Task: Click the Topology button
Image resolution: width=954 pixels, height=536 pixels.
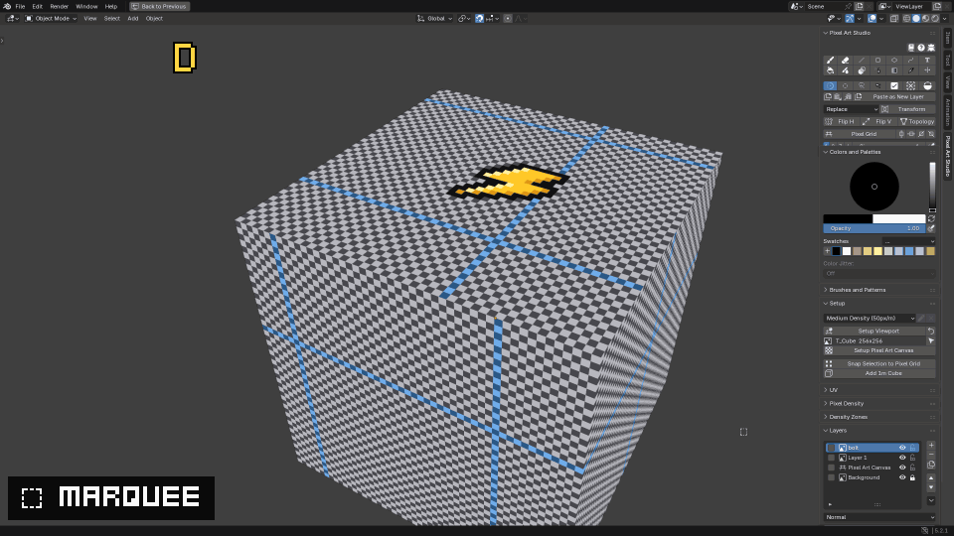Action: point(917,121)
